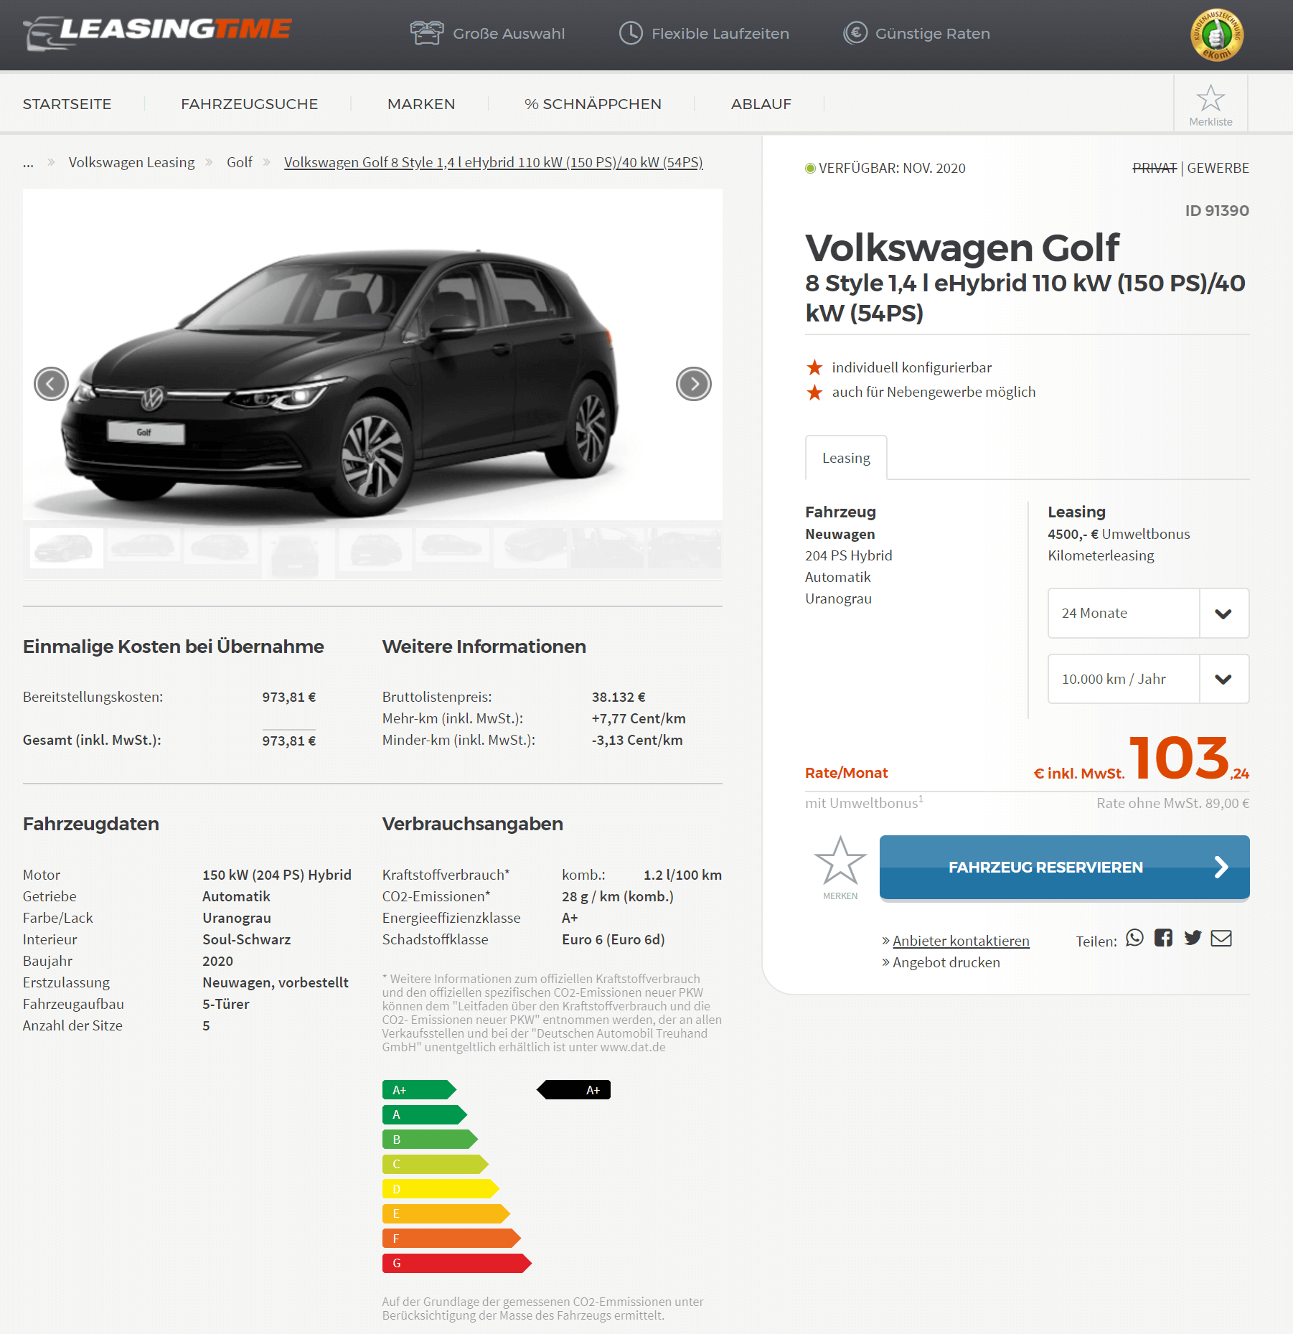Share offer via email envelope icon
This screenshot has width=1293, height=1334.
pyautogui.click(x=1221, y=938)
